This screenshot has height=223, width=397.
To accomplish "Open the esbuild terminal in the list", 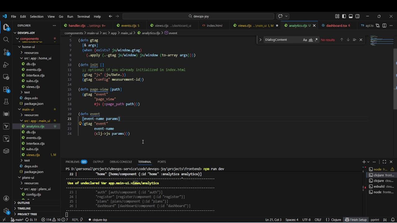I will pyautogui.click(x=381, y=186).
